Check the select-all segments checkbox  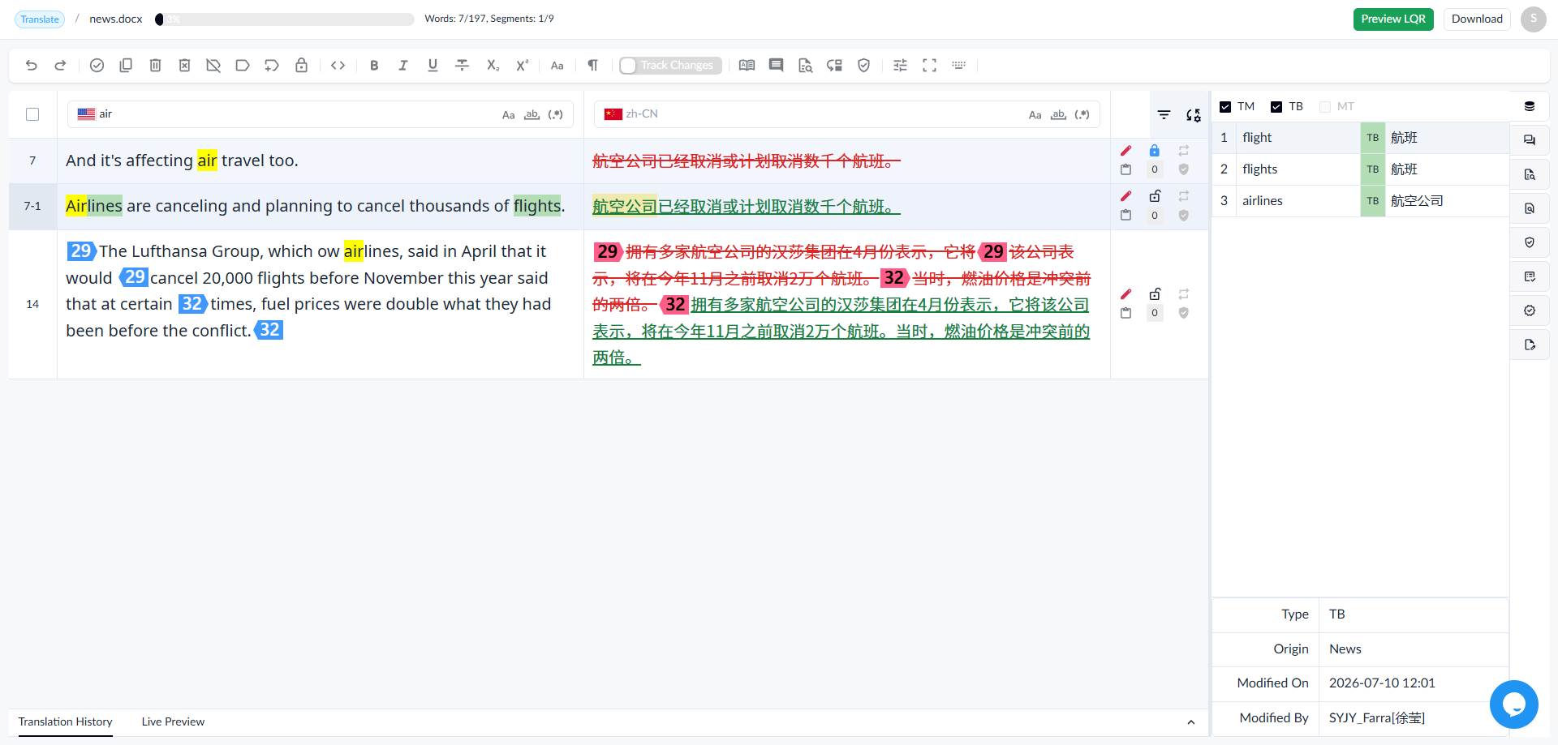pyautogui.click(x=32, y=114)
